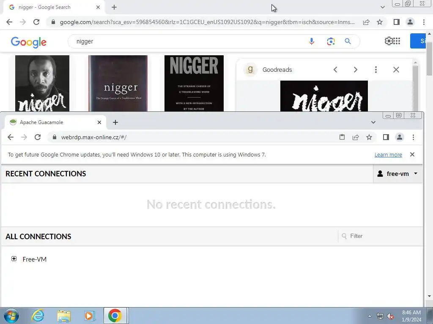View site info lock for webrdp.max-online.cz

coord(55,137)
